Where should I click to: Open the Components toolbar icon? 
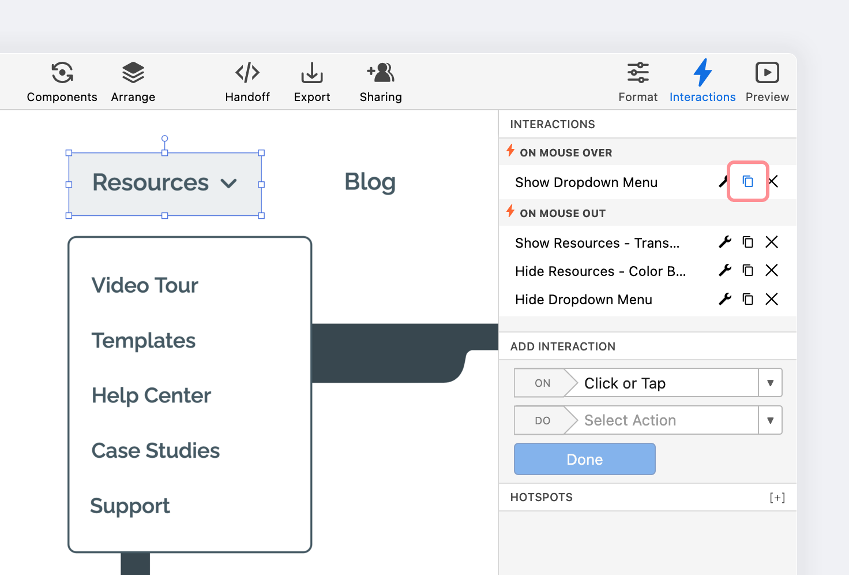tap(62, 73)
